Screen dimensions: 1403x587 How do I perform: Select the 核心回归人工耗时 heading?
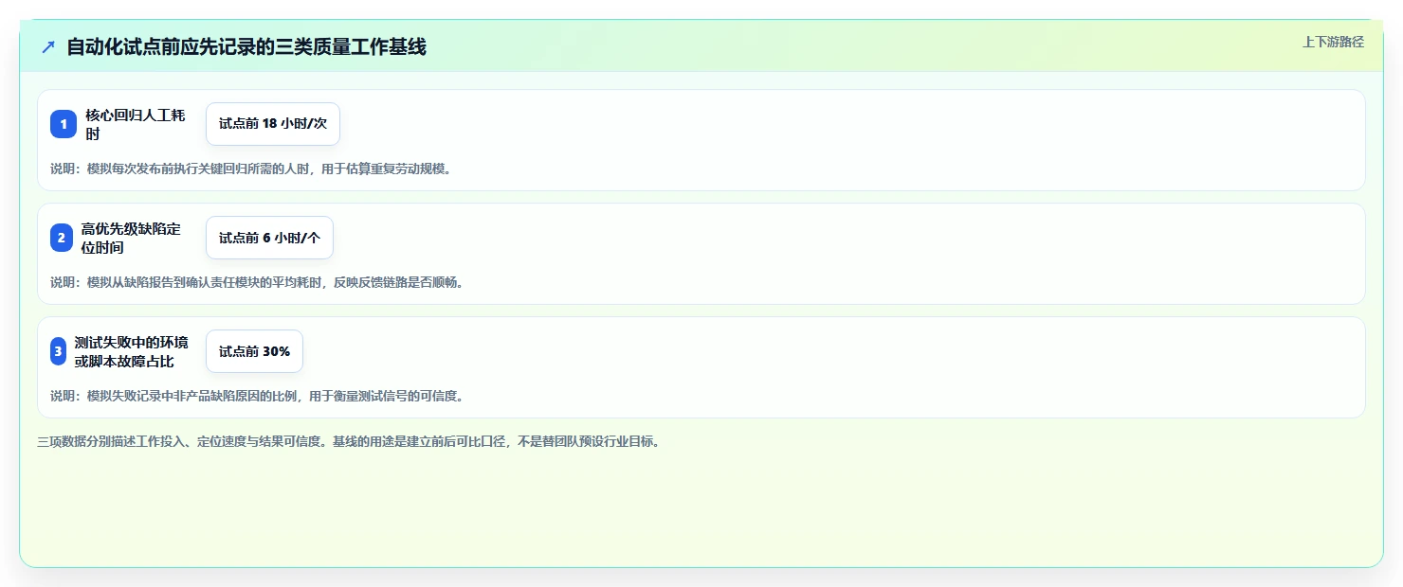(x=136, y=124)
